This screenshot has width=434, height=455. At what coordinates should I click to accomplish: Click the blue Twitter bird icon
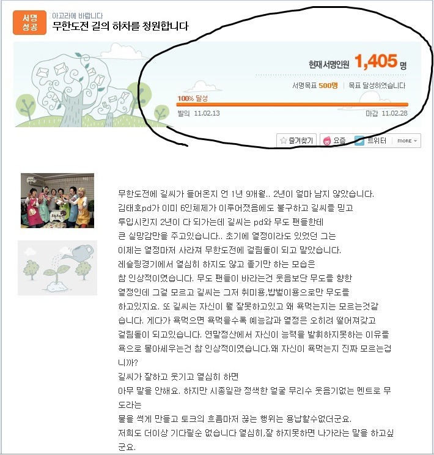tap(359, 141)
